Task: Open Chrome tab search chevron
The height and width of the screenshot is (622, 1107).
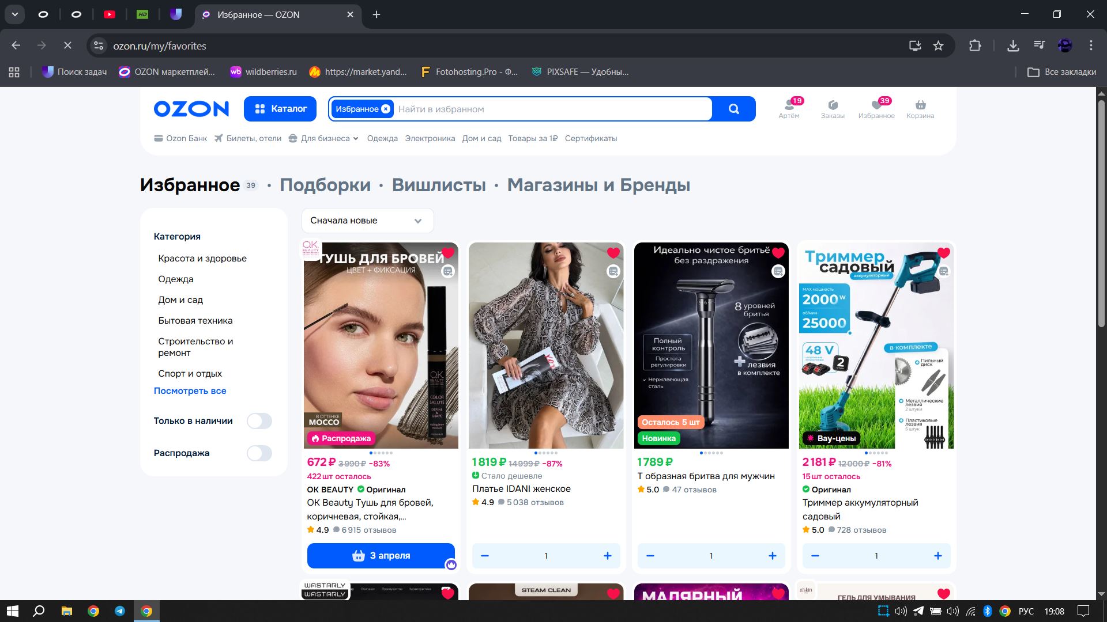Action: [15, 14]
